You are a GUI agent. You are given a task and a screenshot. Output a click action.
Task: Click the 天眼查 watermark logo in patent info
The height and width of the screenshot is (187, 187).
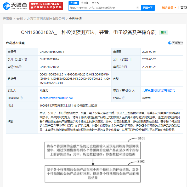coord(175,43)
